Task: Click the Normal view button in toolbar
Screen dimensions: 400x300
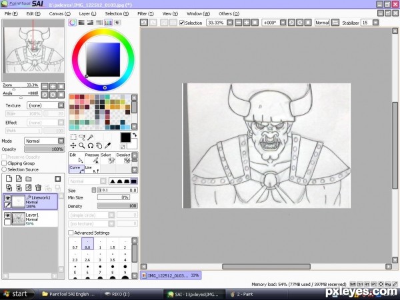Action: tap(322, 23)
